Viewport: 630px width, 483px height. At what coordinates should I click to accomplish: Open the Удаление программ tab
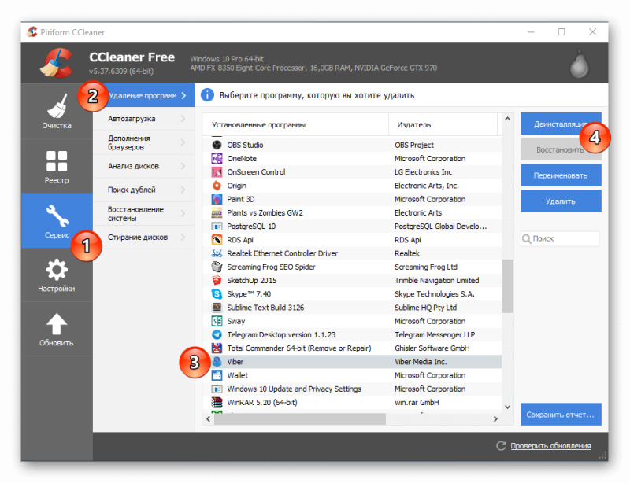pos(144,95)
